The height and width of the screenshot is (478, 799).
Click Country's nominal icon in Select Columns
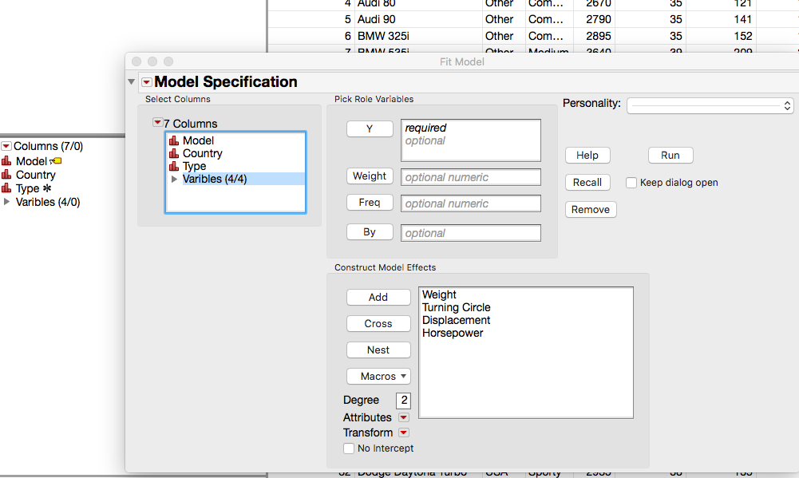click(174, 154)
